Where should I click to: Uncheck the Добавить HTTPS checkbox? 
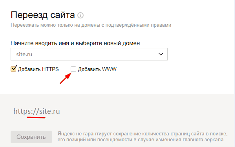13,69
